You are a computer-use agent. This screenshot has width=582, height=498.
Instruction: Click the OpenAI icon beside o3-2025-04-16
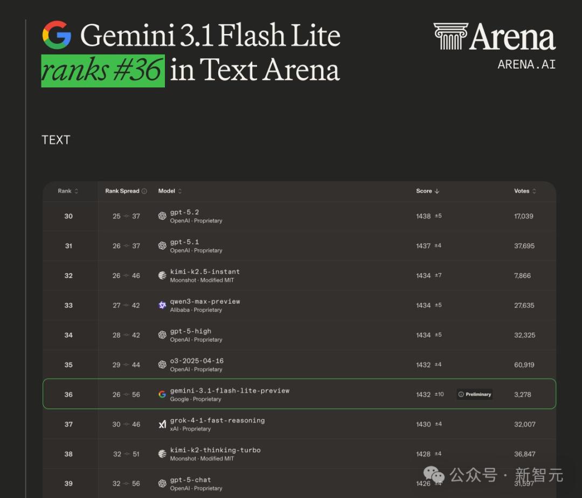click(162, 365)
